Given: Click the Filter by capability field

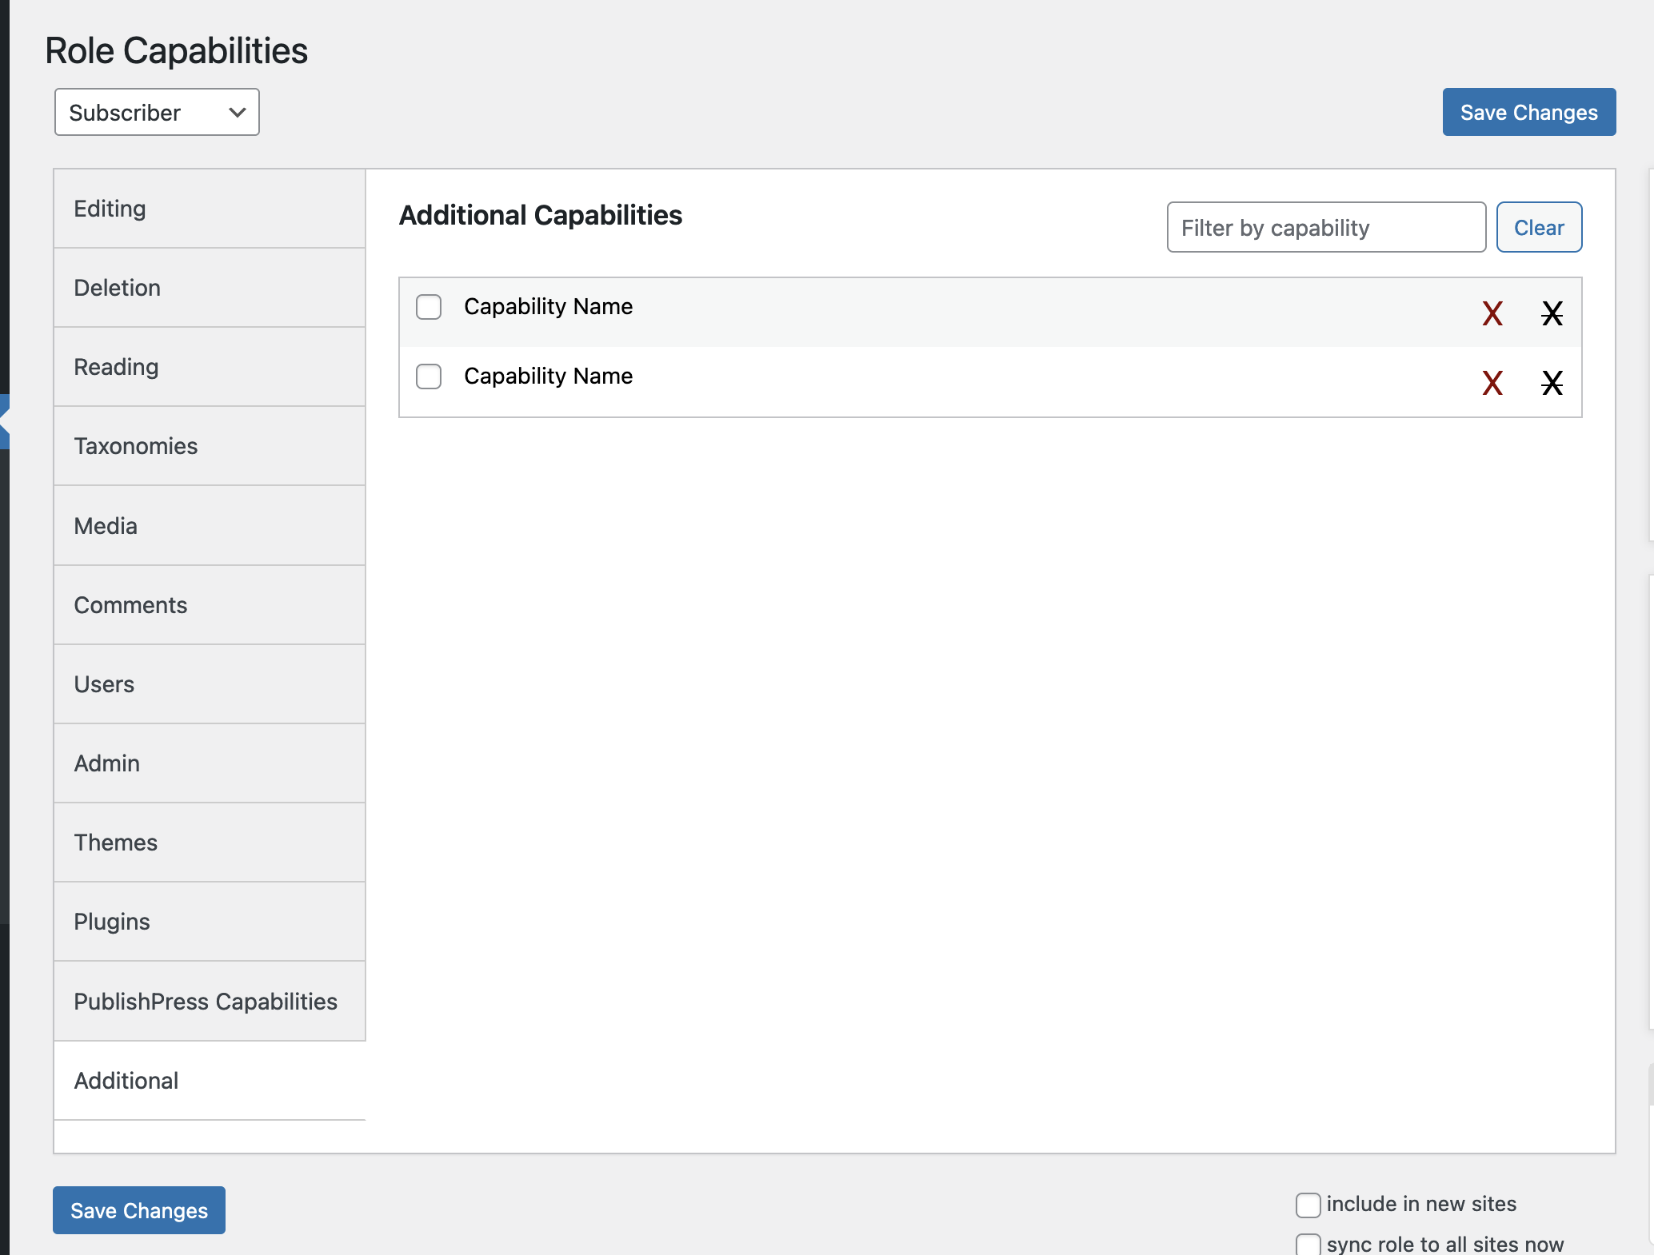Looking at the screenshot, I should 1325,227.
